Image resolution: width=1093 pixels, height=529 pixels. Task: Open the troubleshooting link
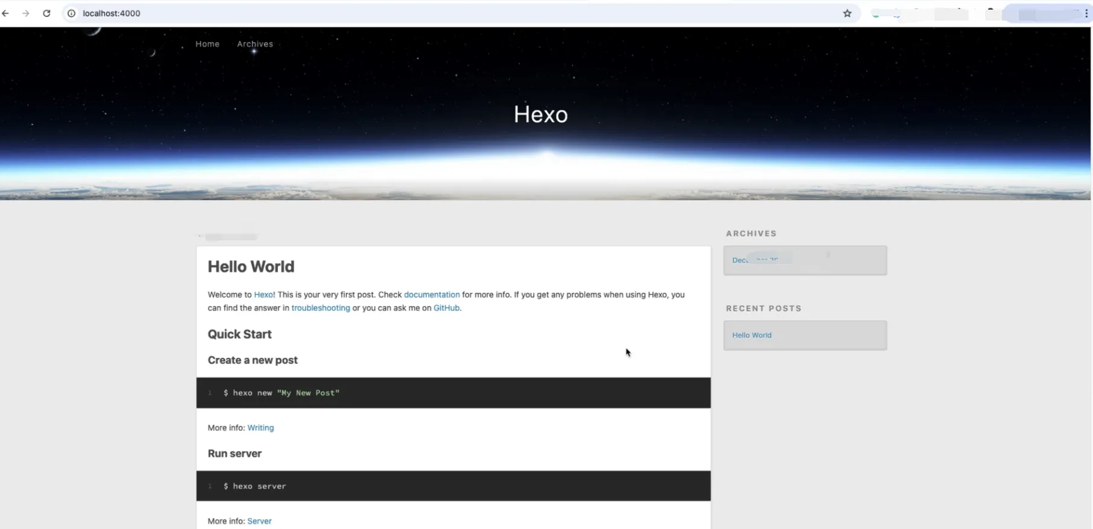coord(321,308)
